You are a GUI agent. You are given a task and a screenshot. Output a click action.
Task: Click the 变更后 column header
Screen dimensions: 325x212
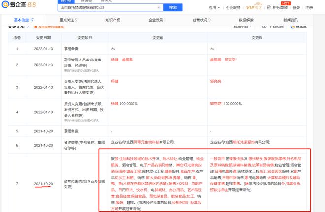tap(257, 38)
